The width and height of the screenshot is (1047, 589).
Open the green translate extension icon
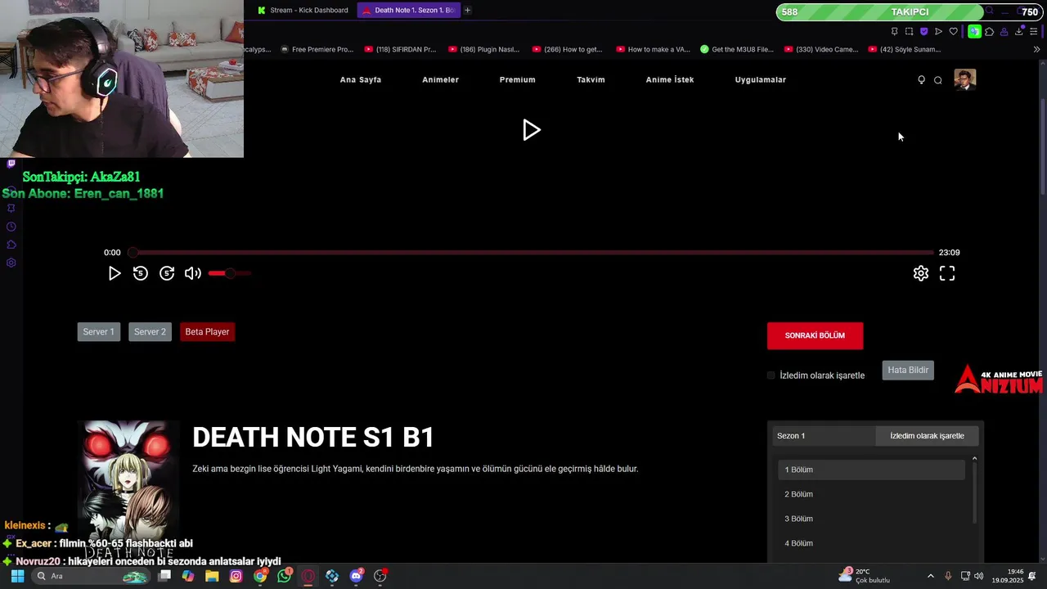point(974,31)
